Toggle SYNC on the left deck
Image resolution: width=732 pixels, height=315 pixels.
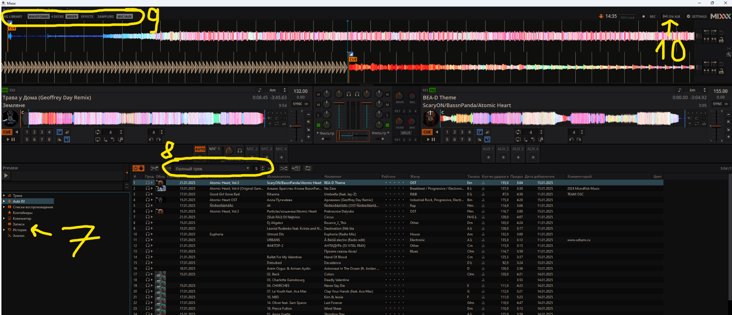tap(298, 104)
